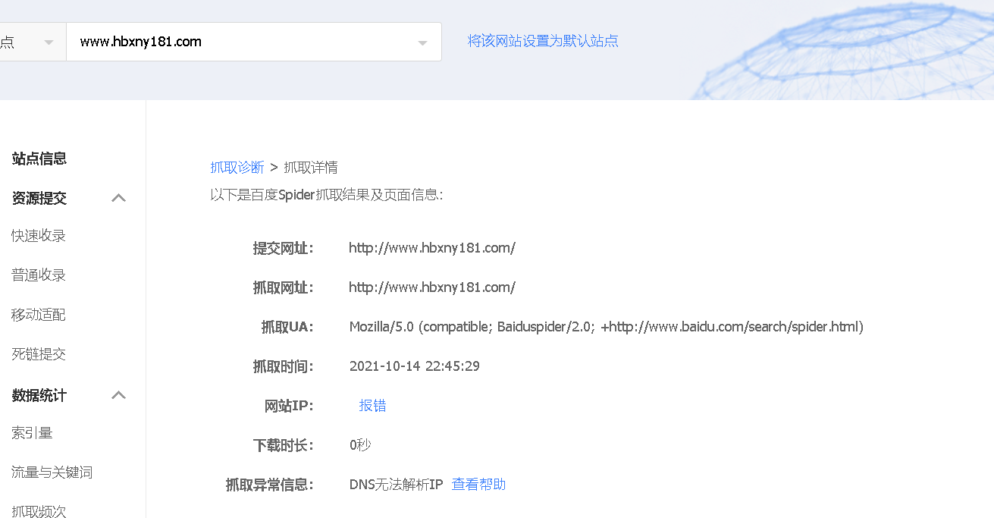Select the DNS无法解析IP error message text

(x=395, y=483)
